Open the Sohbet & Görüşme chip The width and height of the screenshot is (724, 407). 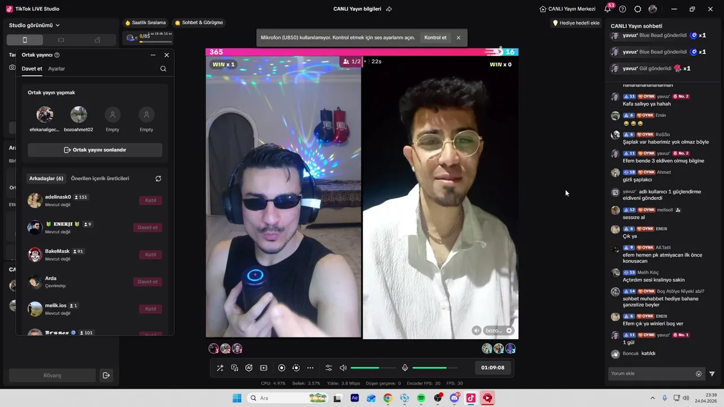tap(199, 23)
